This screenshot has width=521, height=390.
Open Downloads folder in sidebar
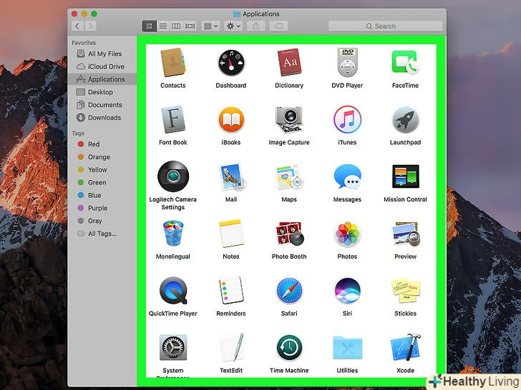point(102,117)
